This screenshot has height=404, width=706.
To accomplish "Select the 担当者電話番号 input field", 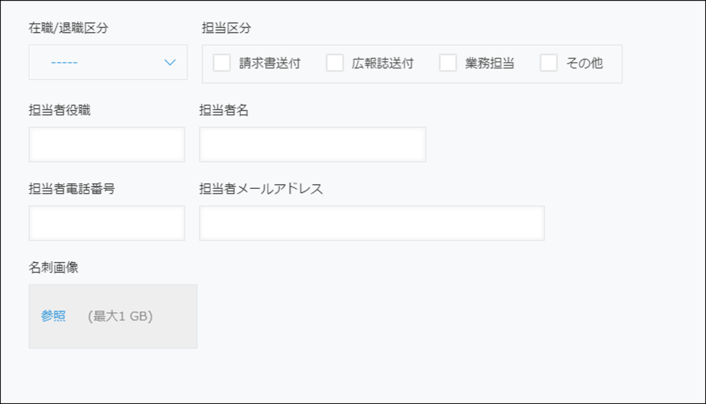I will (107, 223).
